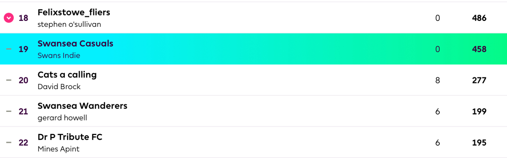Click the highlighted total score 458
507x158 pixels.
(x=479, y=49)
